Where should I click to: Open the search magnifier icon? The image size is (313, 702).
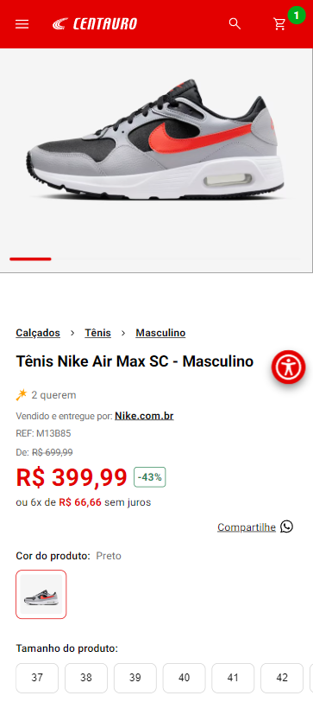click(x=235, y=23)
